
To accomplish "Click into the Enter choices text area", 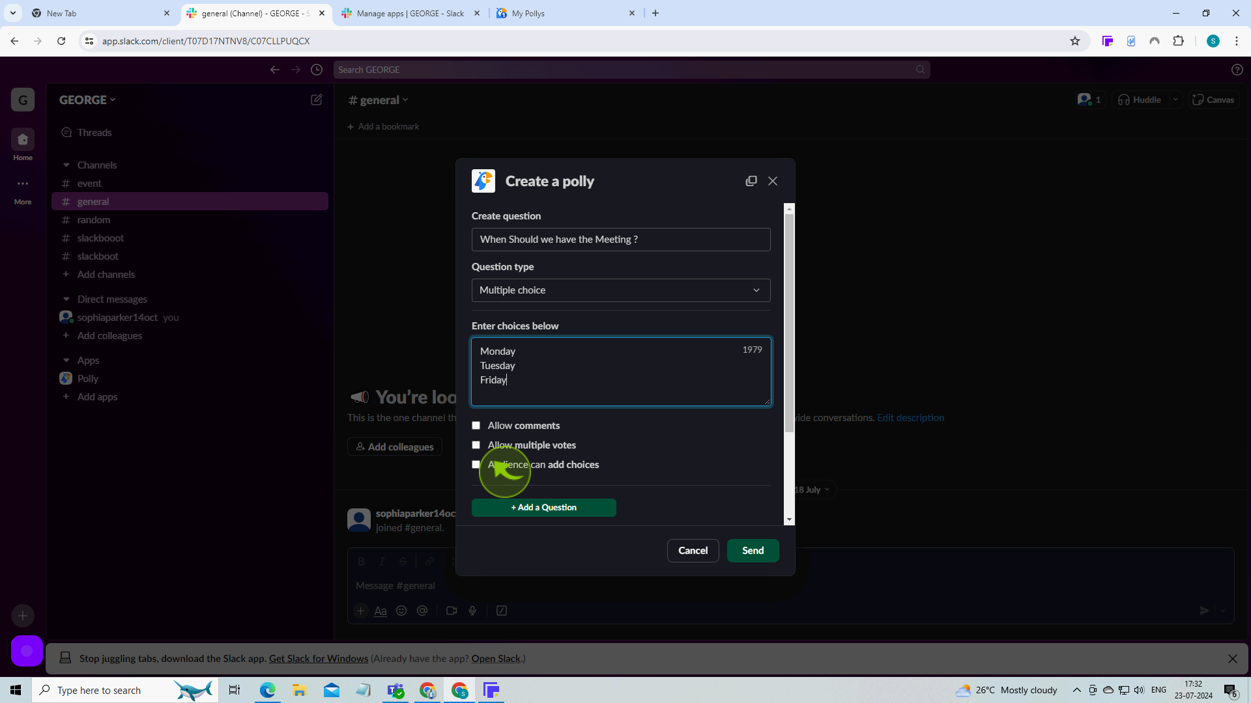I will 621,372.
